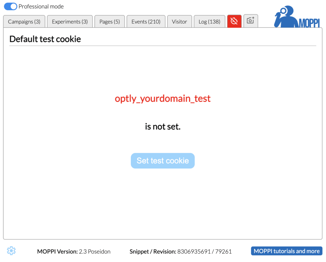Open settings gear icon

click(11, 251)
